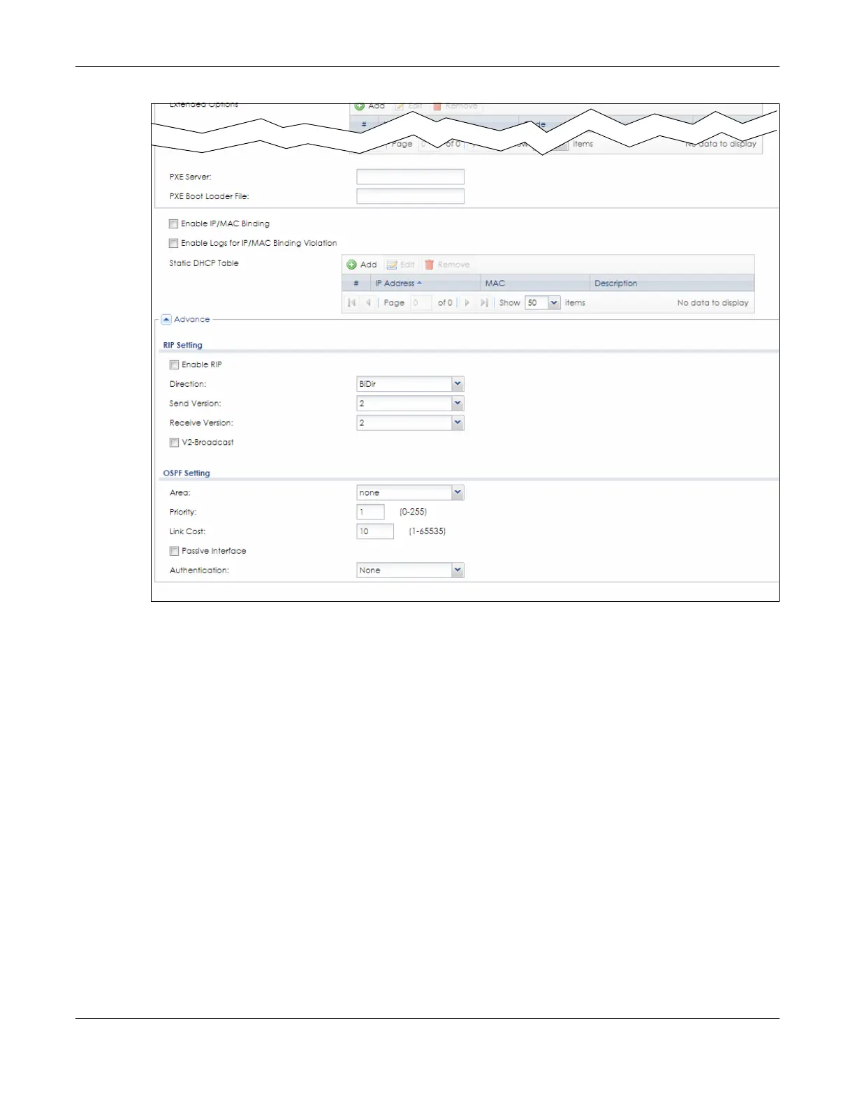
Task: Go to first page in Static DHCP Table
Action: (x=351, y=303)
